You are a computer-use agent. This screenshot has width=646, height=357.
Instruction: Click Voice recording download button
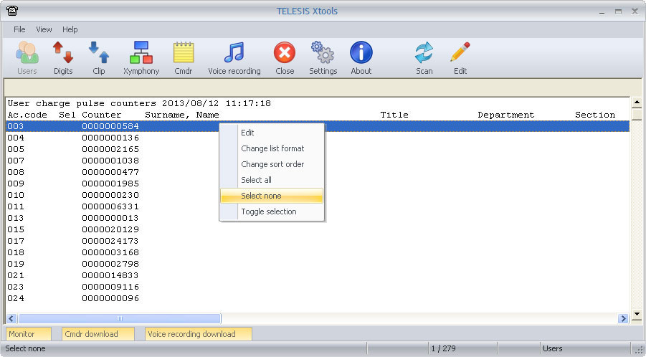pyautogui.click(x=199, y=333)
